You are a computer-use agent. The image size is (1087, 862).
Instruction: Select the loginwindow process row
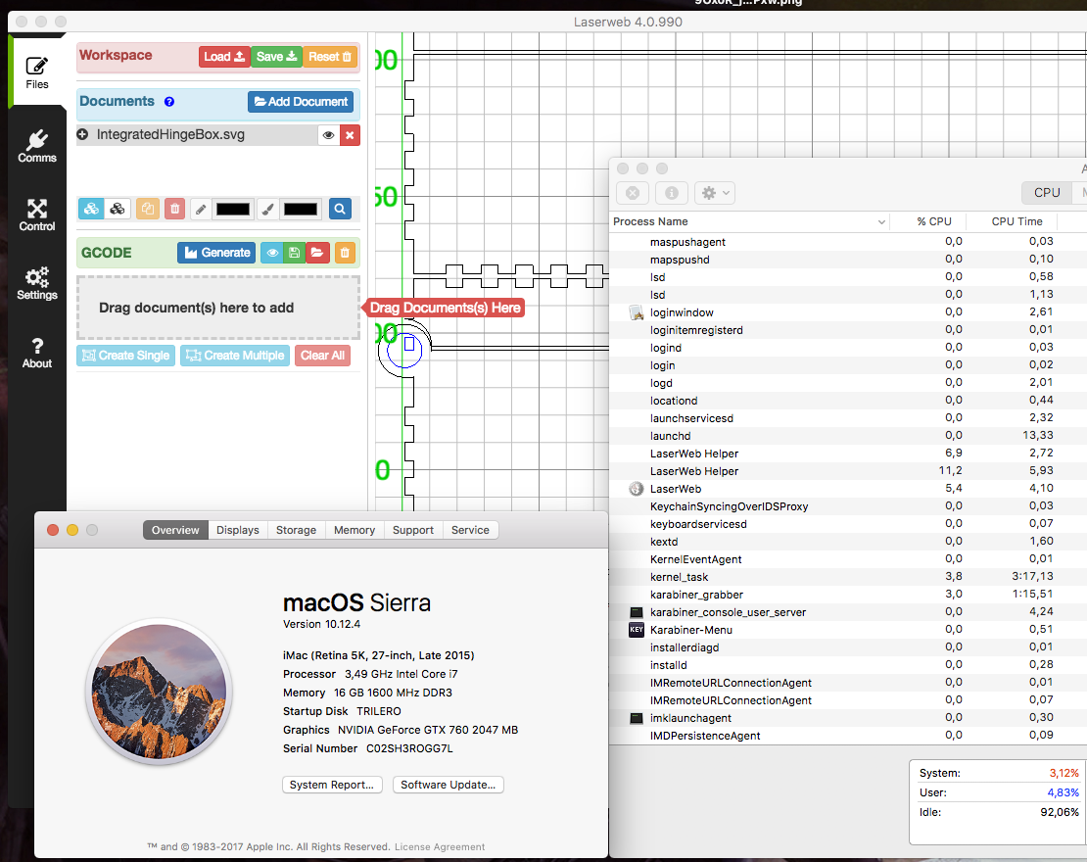[848, 312]
